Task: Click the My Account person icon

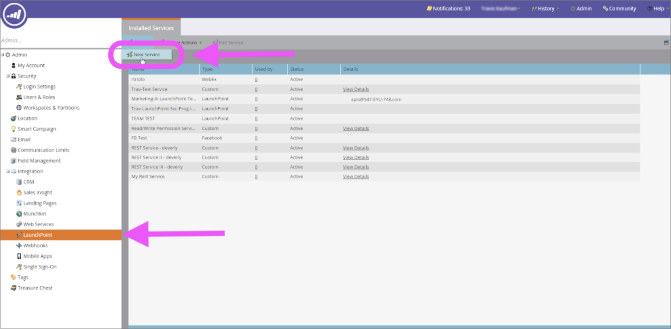Action: click(13, 65)
